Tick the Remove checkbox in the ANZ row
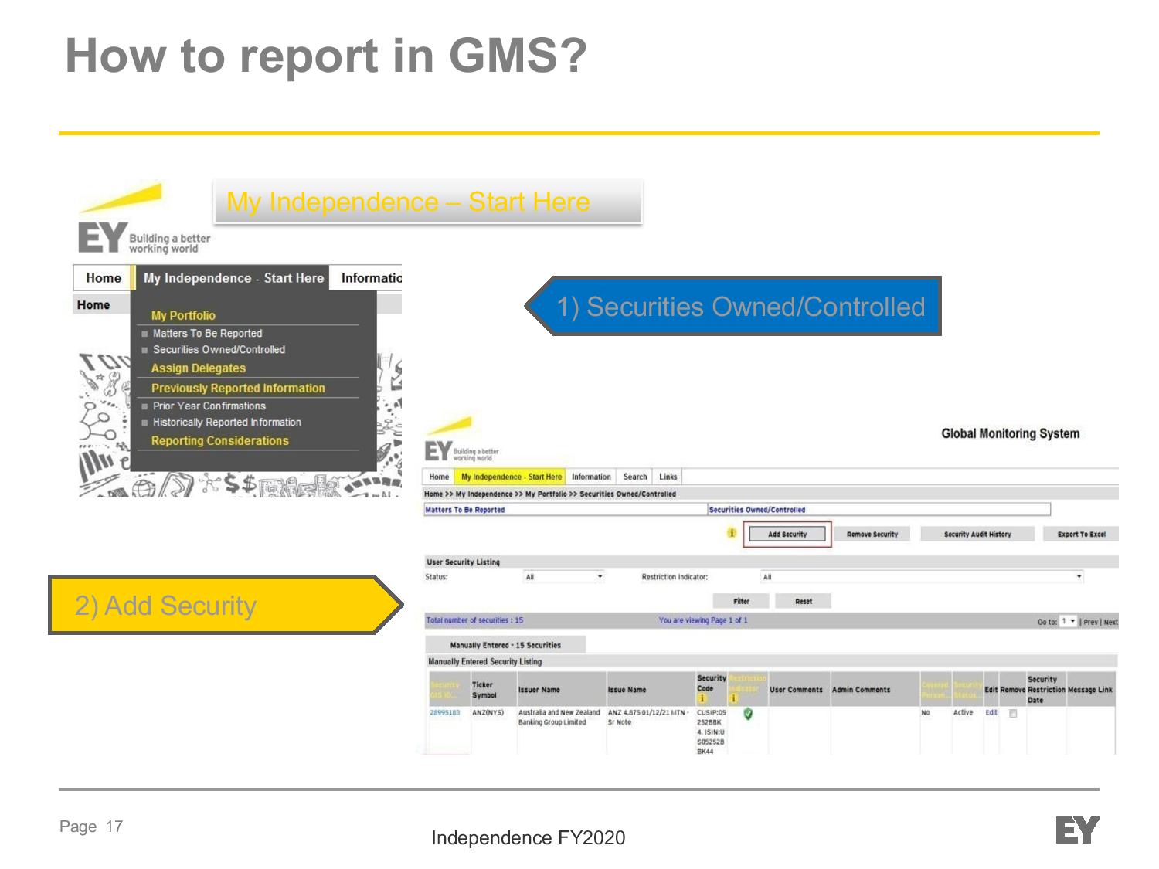 (1013, 714)
